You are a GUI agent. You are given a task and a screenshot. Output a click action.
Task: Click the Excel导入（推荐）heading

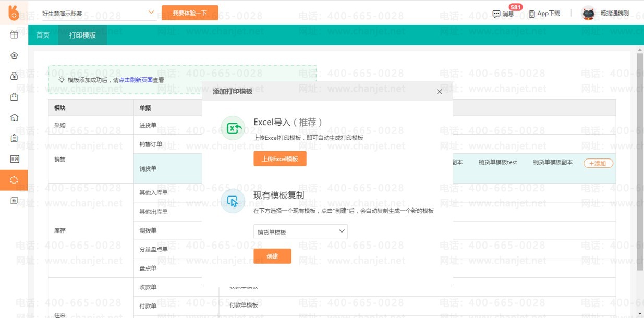click(x=288, y=123)
